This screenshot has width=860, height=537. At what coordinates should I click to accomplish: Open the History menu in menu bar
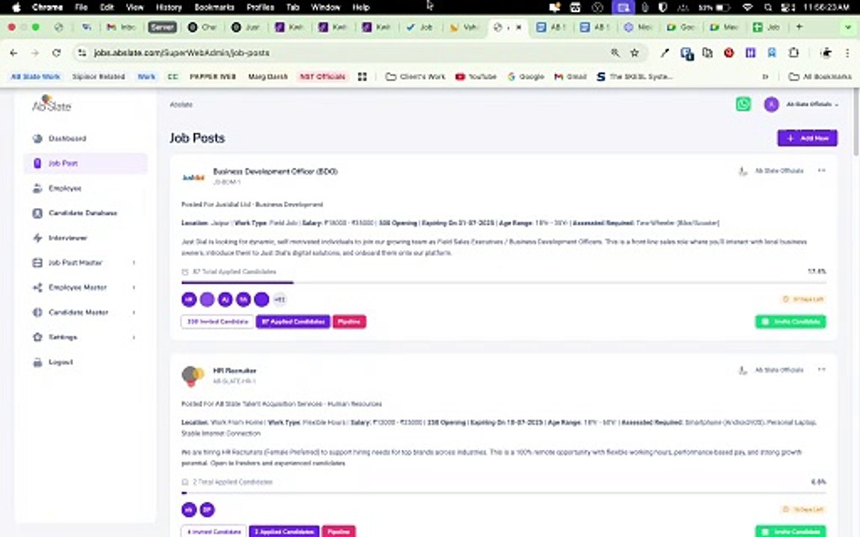(x=169, y=7)
